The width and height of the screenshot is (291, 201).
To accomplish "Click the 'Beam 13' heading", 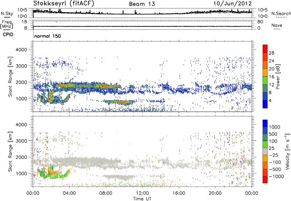I will (x=142, y=4).
